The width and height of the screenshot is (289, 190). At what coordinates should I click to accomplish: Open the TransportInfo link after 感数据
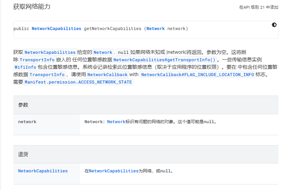click(x=47, y=75)
